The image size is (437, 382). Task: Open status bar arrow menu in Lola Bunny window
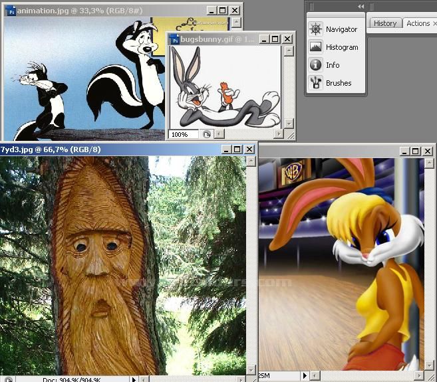(x=305, y=376)
